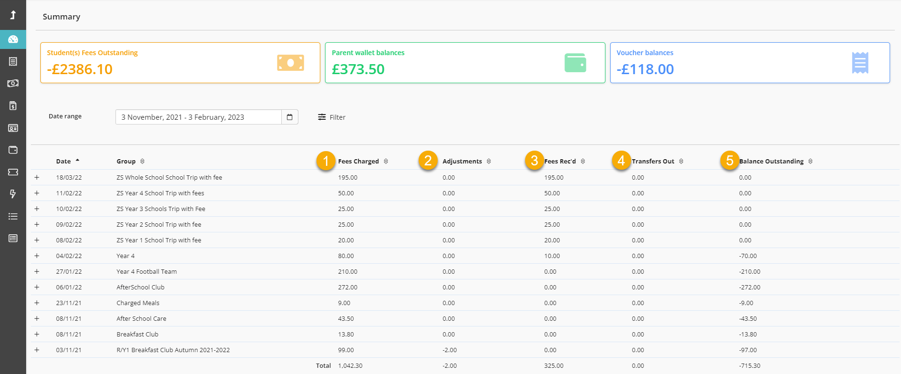Screen dimensions: 901x374
Task: Open the receipt icon in the sidebar
Action: (x=13, y=61)
